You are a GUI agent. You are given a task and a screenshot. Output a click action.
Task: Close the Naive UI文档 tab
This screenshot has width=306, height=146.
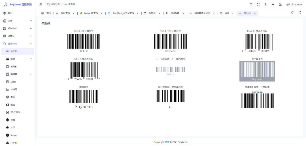[102, 14]
